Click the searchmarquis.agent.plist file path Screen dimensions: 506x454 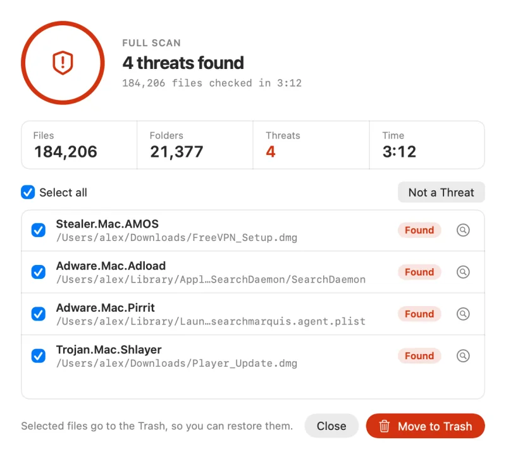pyautogui.click(x=211, y=322)
